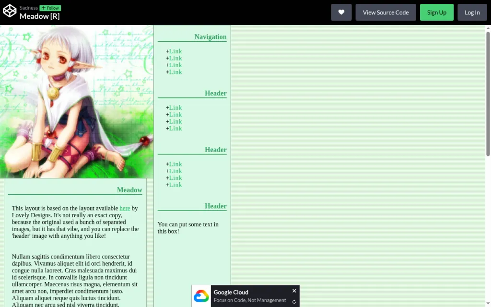Click the ad refresh icon

(x=294, y=302)
